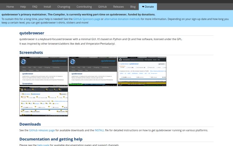The image size is (233, 146).
Task: Open the Install page
Action: [47, 7]
